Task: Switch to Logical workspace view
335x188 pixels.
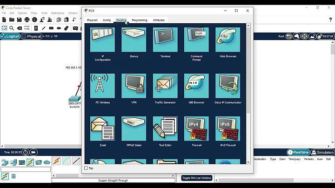Action: 10,36
